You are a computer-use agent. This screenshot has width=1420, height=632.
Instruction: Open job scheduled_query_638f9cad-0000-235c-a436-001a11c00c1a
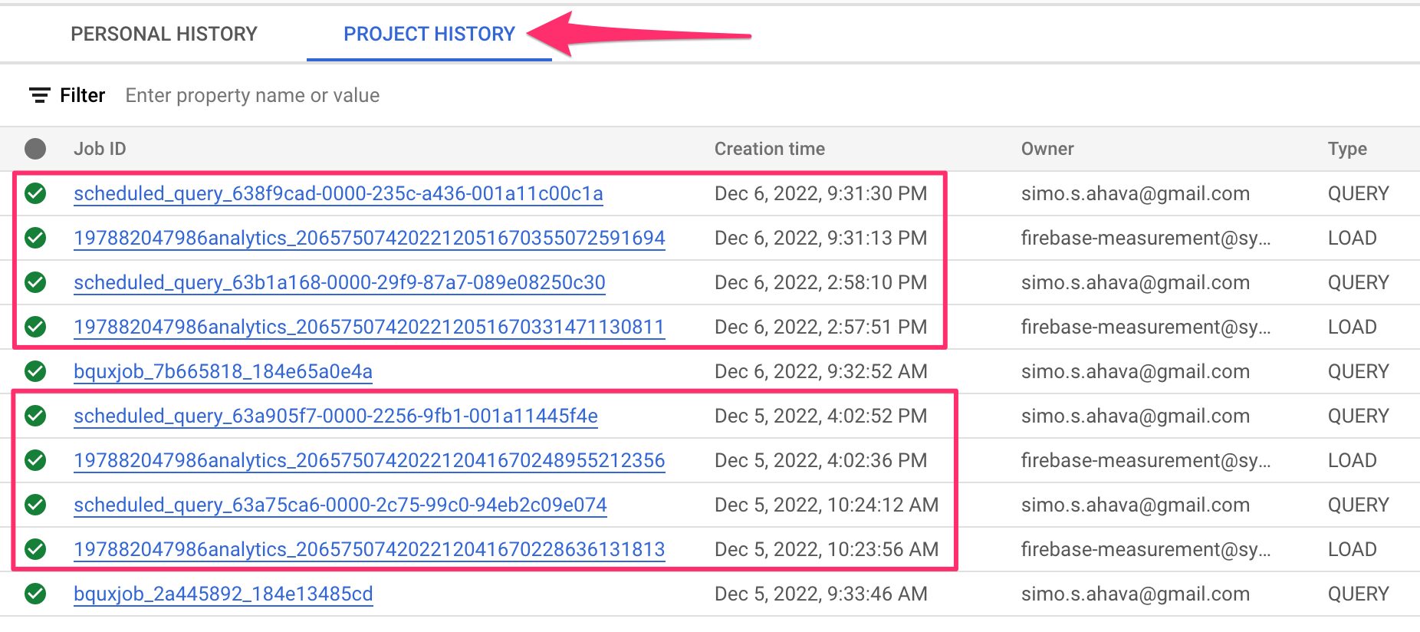point(338,193)
